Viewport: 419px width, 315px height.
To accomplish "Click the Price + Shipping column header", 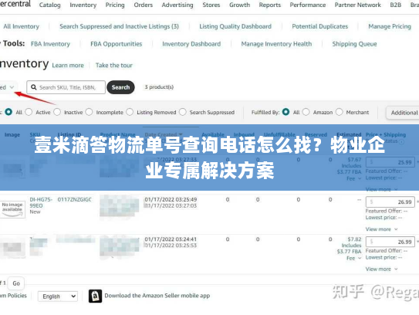I will coord(386,135).
